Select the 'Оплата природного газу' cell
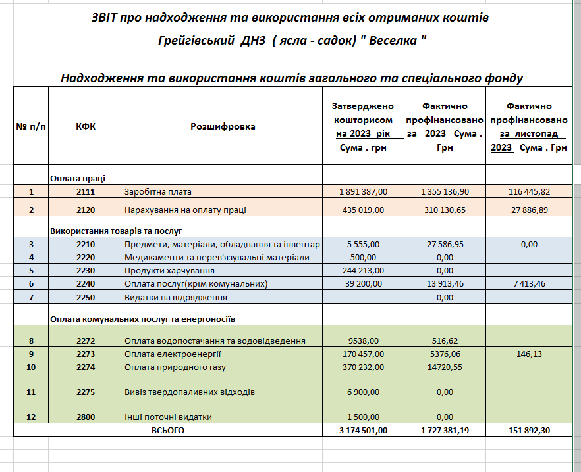This screenshot has width=581, height=472. point(223,367)
